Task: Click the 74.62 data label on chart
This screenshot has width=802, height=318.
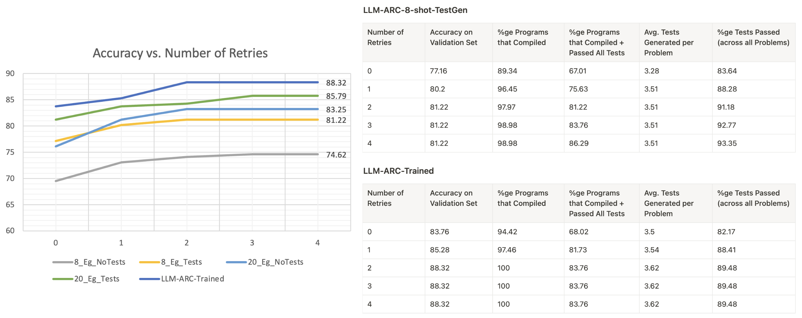Action: point(336,155)
